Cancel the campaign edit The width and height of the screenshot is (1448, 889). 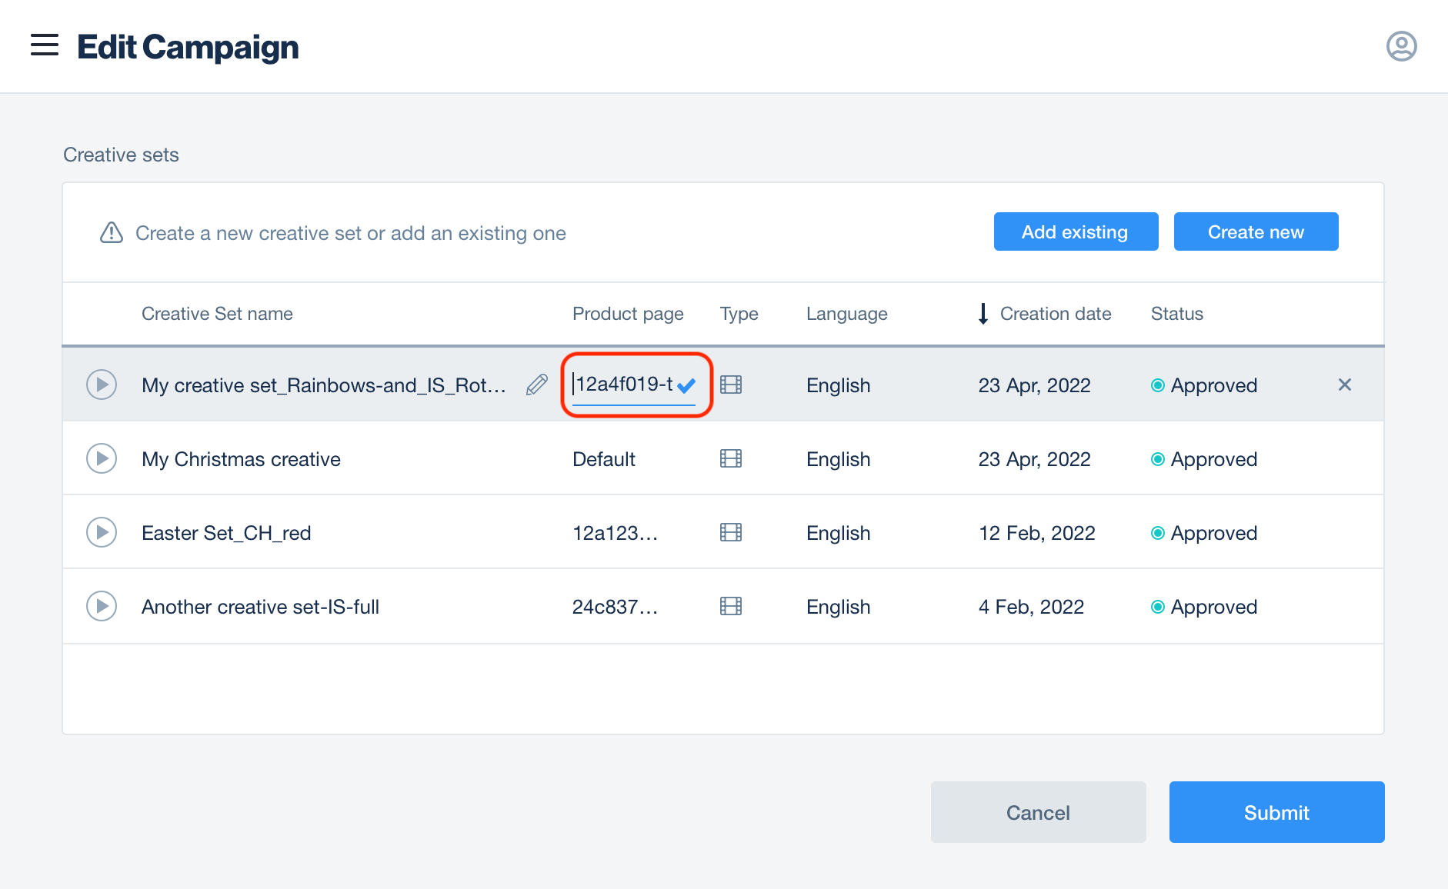(x=1038, y=812)
